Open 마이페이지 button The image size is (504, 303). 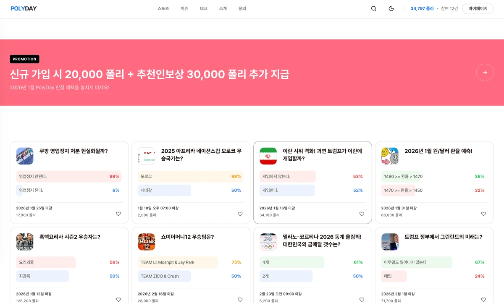pyautogui.click(x=478, y=8)
